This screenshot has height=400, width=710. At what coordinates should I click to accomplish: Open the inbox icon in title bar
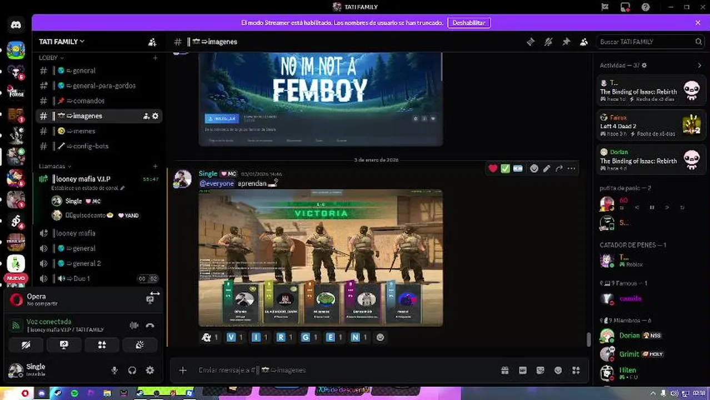point(625,7)
